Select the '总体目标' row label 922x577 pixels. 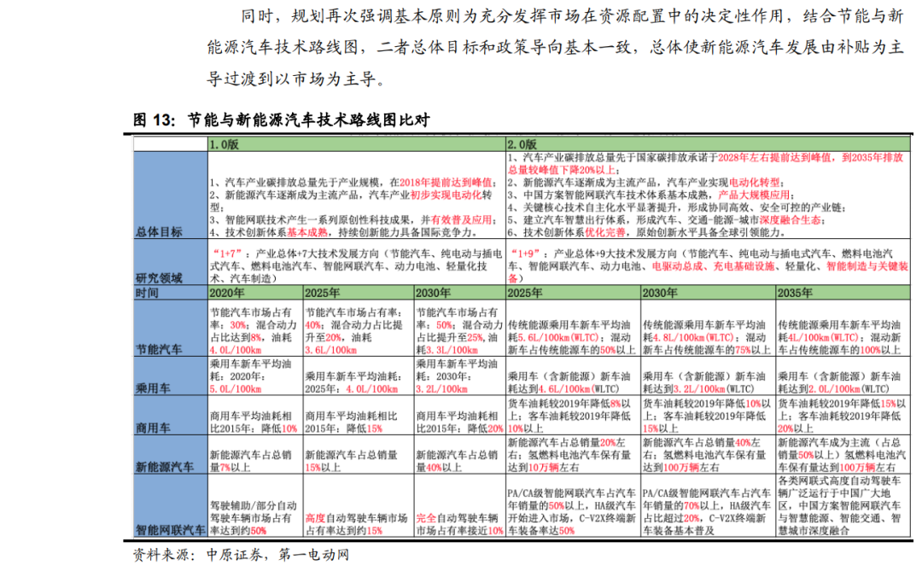159,232
